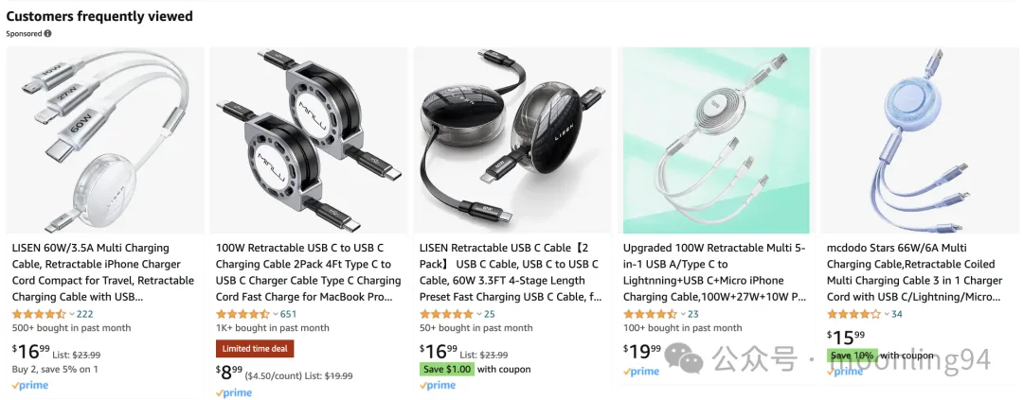This screenshot has width=1023, height=400.
Task: Click the Prime badge under the $8.99 MNLU cable
Action: point(234,393)
